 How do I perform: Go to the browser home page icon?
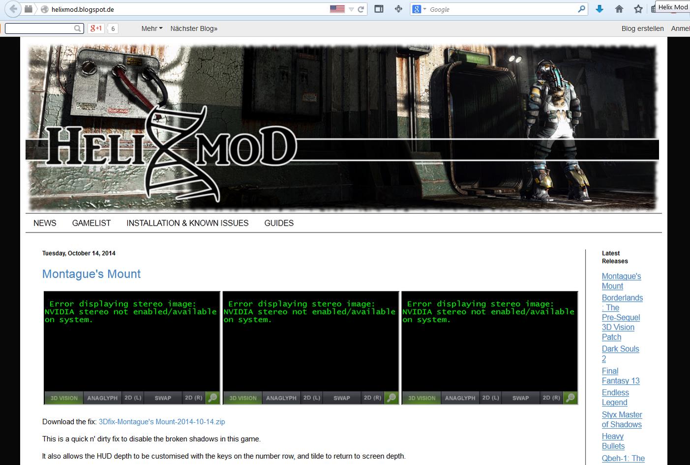[619, 9]
